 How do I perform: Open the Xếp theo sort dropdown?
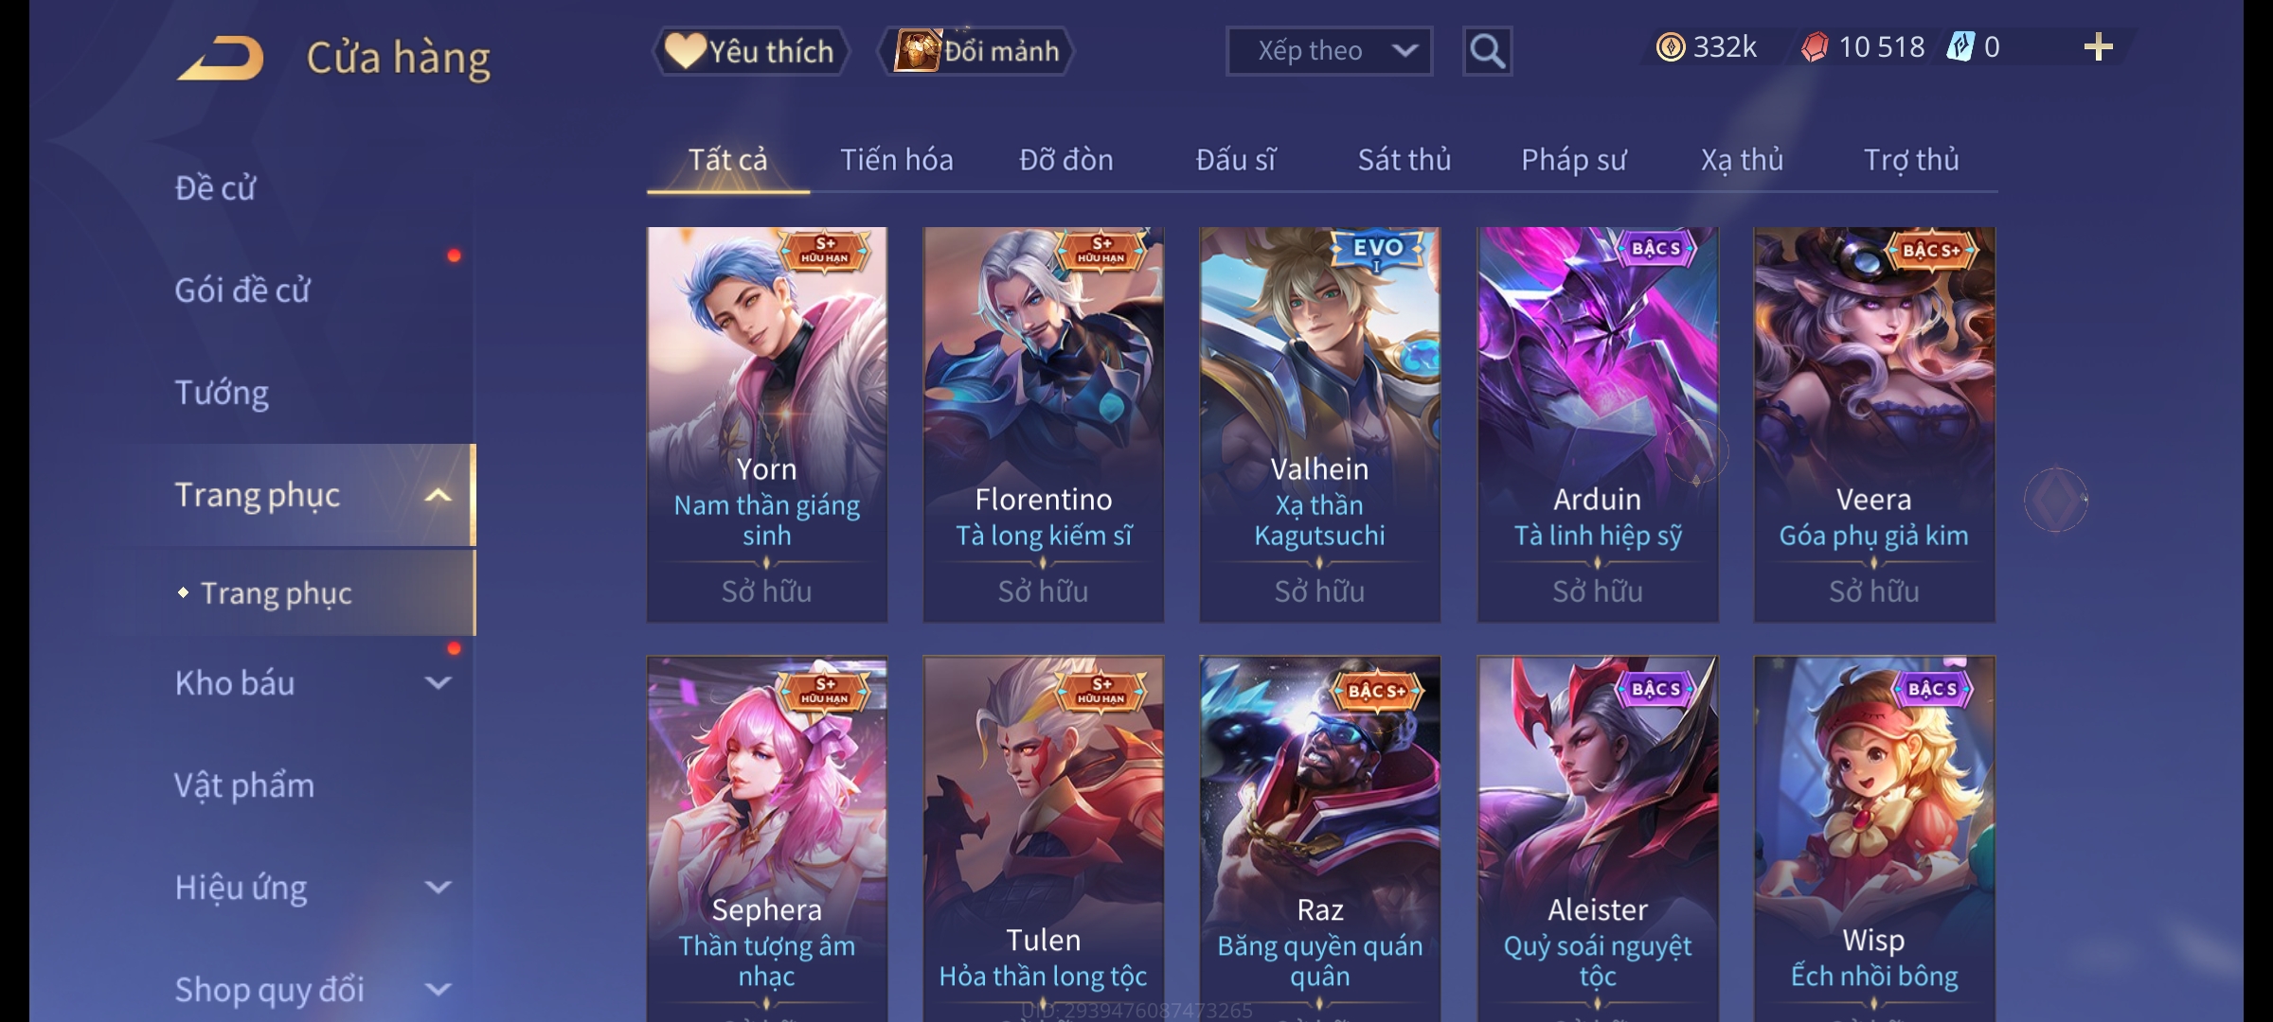coord(1329,51)
